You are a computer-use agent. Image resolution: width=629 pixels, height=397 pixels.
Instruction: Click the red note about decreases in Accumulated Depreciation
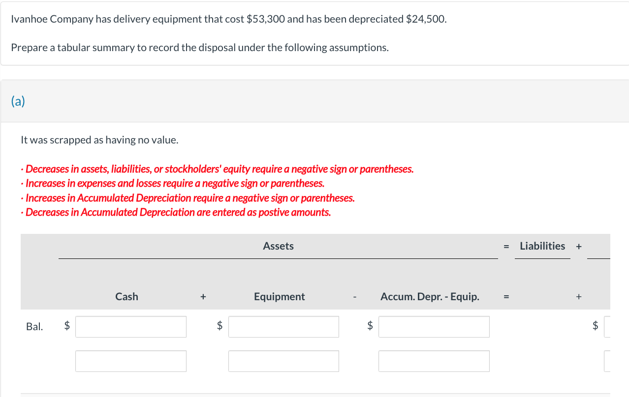178,212
